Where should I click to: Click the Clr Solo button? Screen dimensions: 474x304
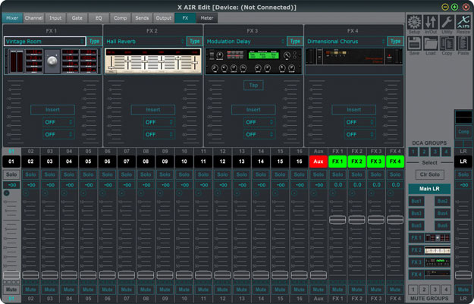429,174
